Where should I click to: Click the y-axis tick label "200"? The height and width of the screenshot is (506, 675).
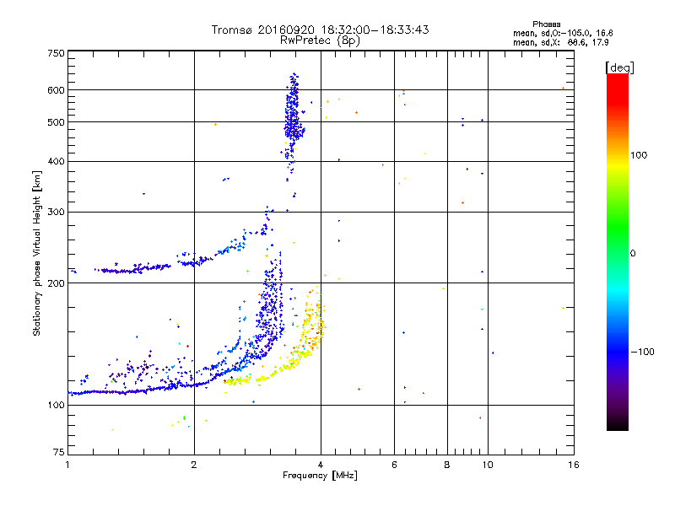(56, 283)
